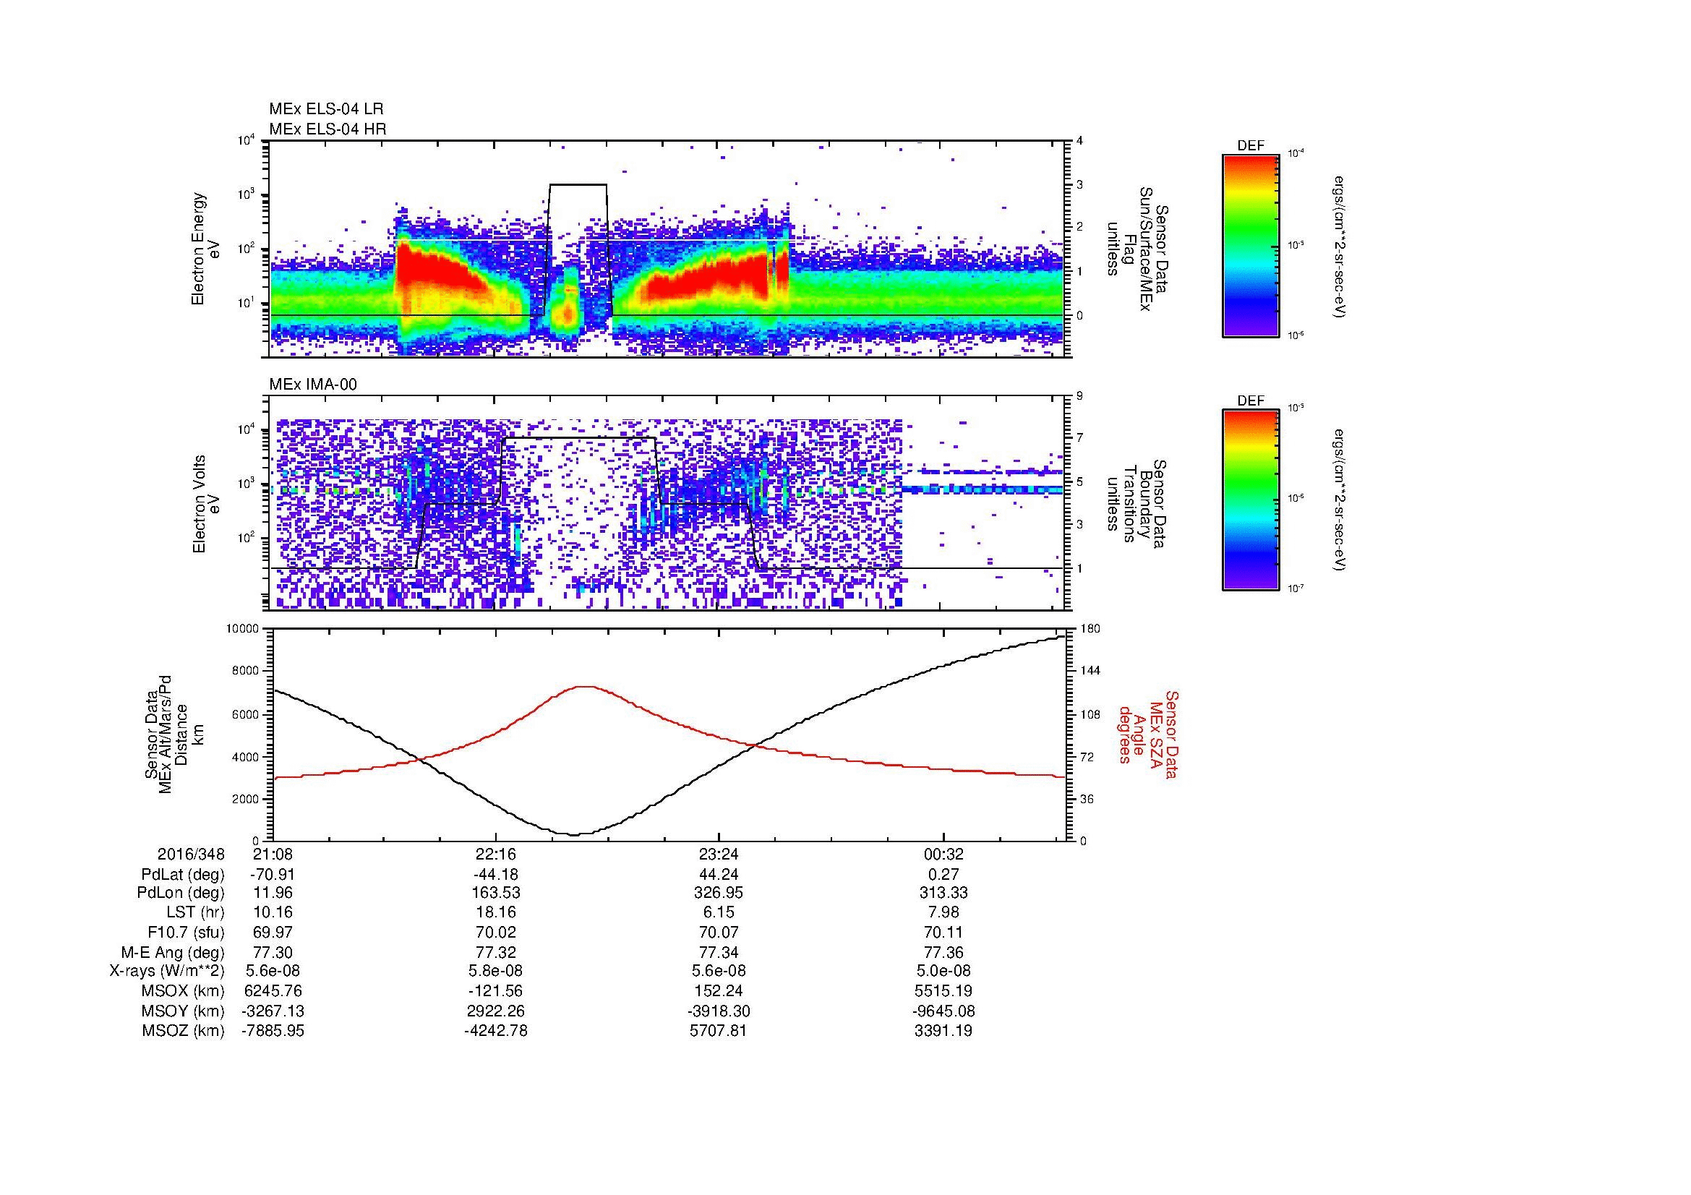Click the F10.7 value '70.11'
The image size is (1691, 1195).
pos(943,932)
